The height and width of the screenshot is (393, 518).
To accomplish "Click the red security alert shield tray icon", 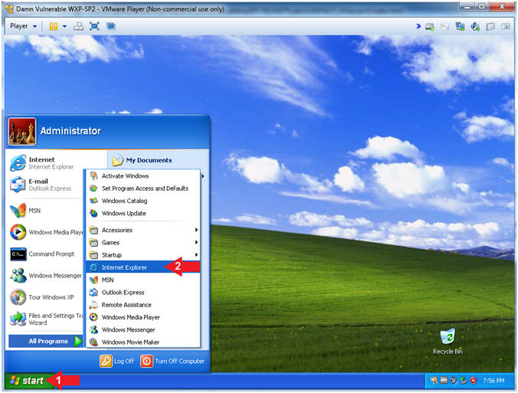I will tap(473, 381).
